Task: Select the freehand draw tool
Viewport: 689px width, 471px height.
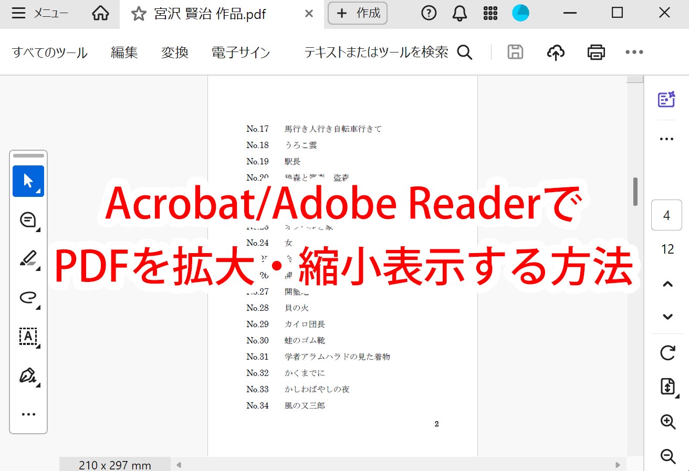Action: click(28, 298)
